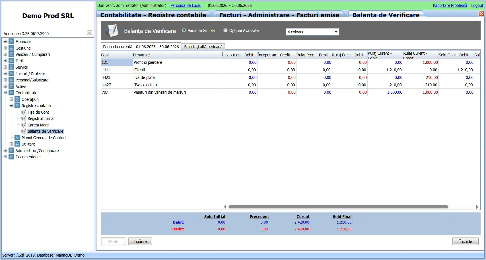Screen dimensions: 486x260
Task: Open Registrul Jurnal in the tree
Action: pyautogui.click(x=41, y=118)
